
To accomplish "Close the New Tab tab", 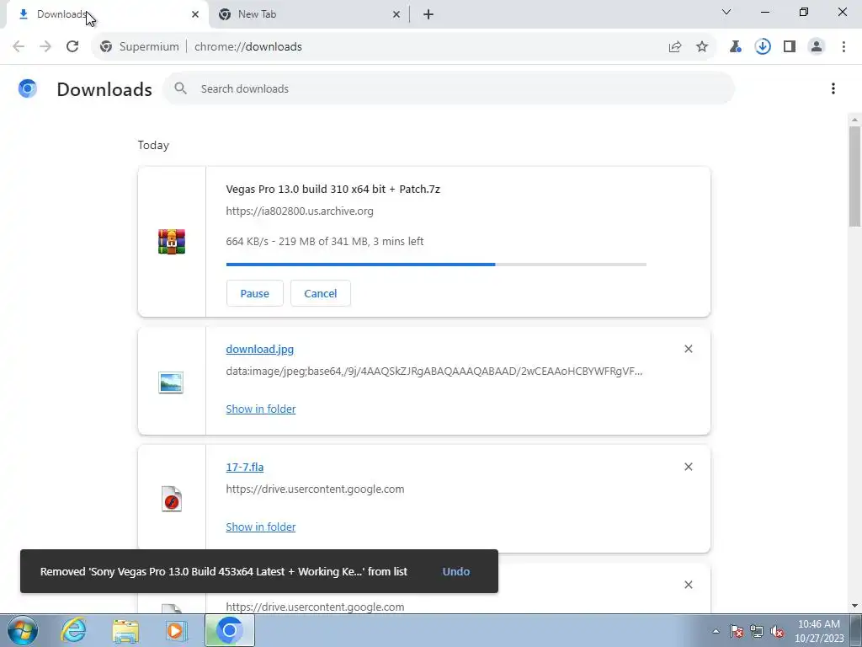I will pos(396,14).
